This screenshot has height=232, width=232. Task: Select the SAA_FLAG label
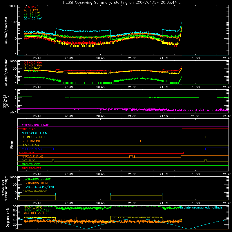tap(28, 153)
